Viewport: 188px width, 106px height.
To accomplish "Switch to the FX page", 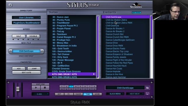I will point(69,94).
